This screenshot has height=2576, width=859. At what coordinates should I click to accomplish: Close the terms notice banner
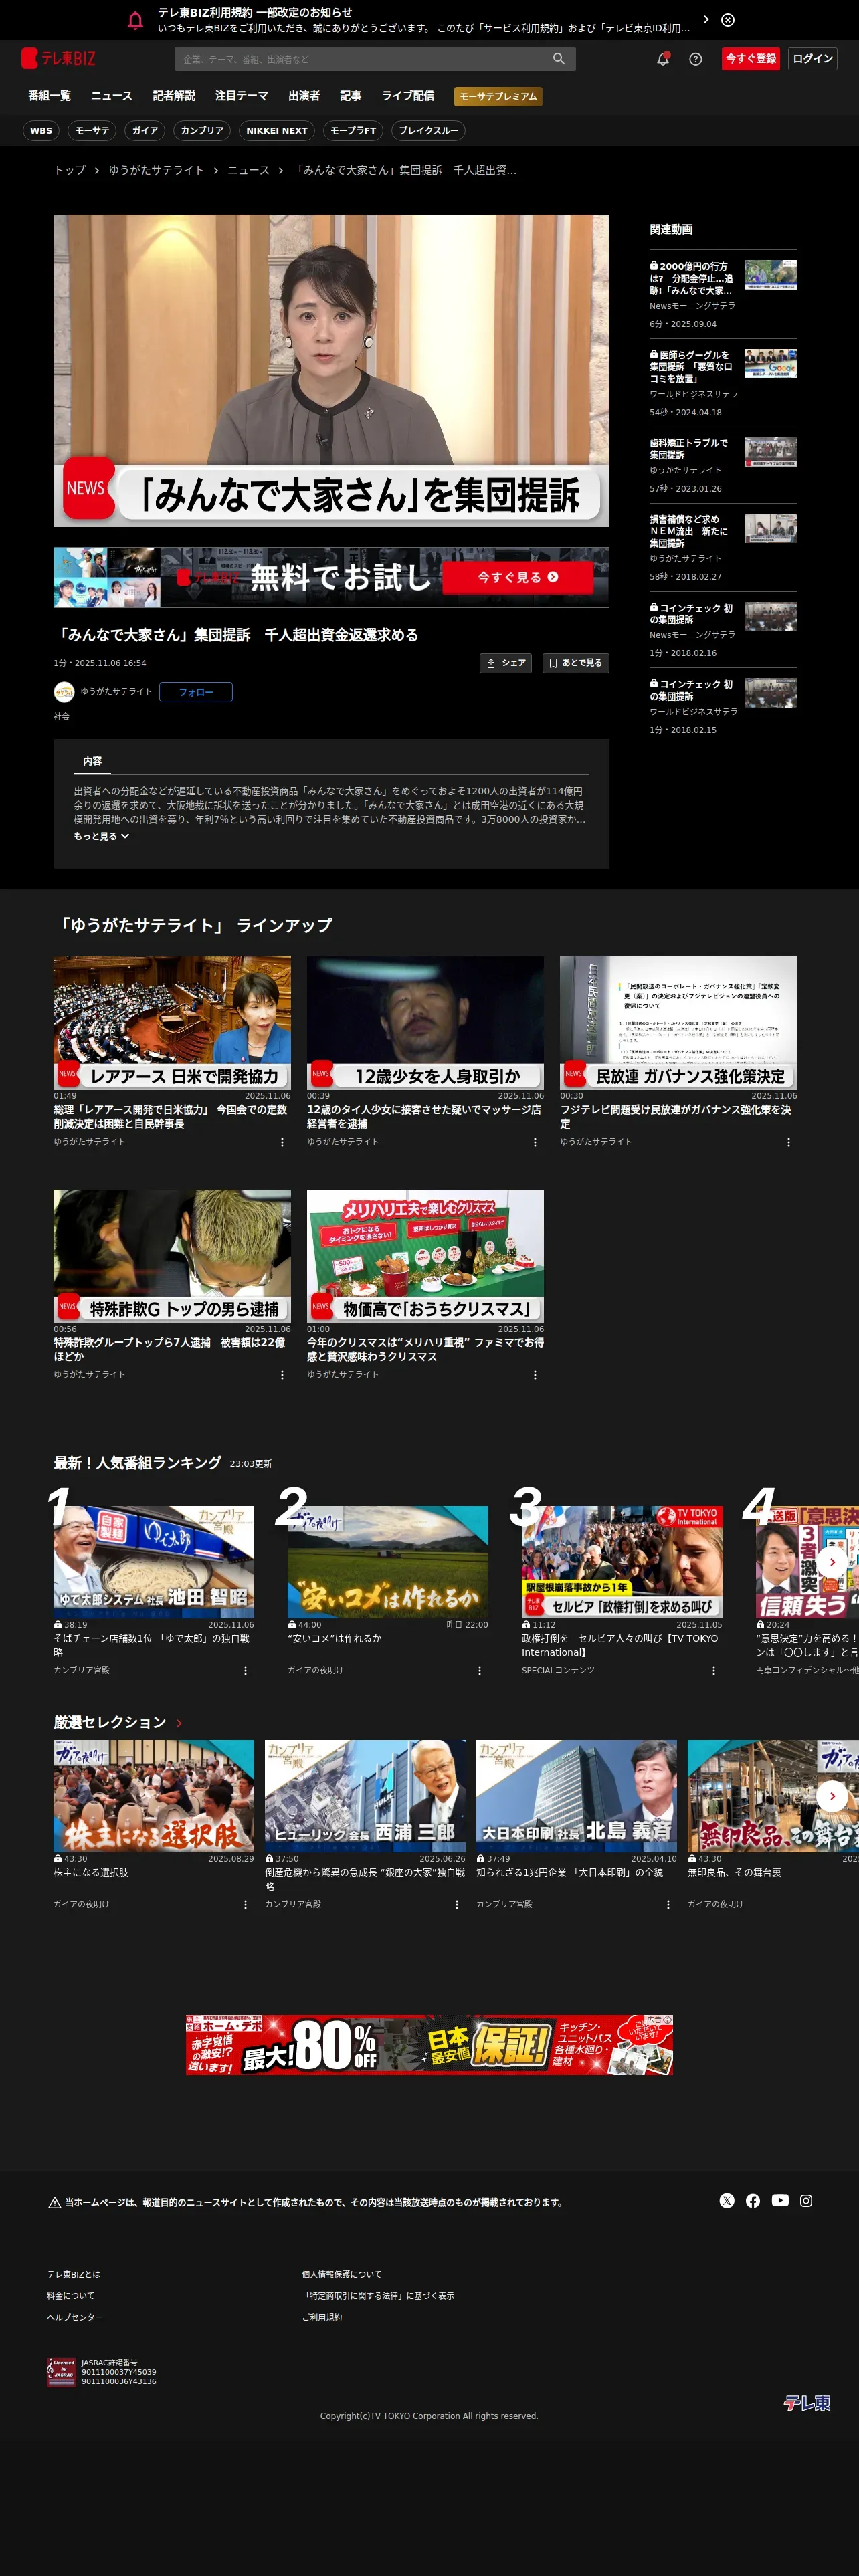tap(728, 20)
